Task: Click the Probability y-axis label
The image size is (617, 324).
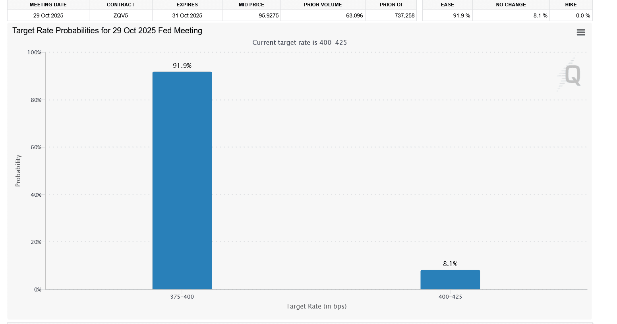Action: tap(17, 171)
